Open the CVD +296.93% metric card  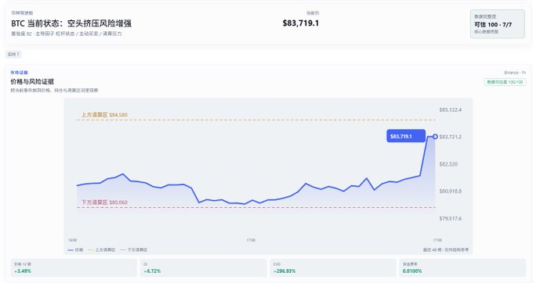(333, 267)
